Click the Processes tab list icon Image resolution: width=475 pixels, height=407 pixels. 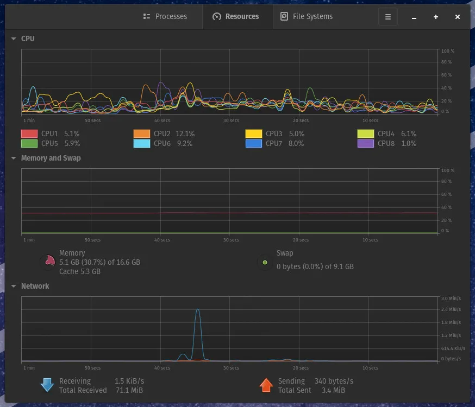147,16
